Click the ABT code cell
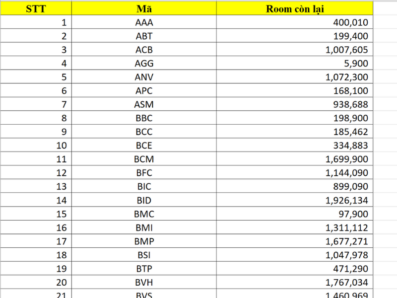The image size is (397, 298). [x=144, y=36]
